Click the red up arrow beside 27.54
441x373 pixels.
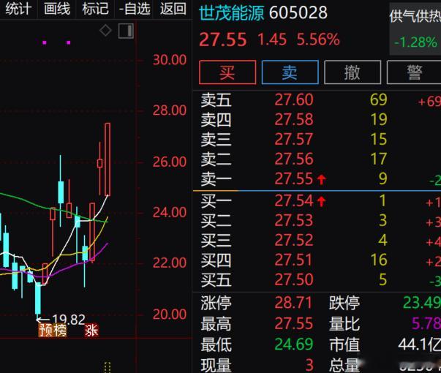click(x=322, y=201)
